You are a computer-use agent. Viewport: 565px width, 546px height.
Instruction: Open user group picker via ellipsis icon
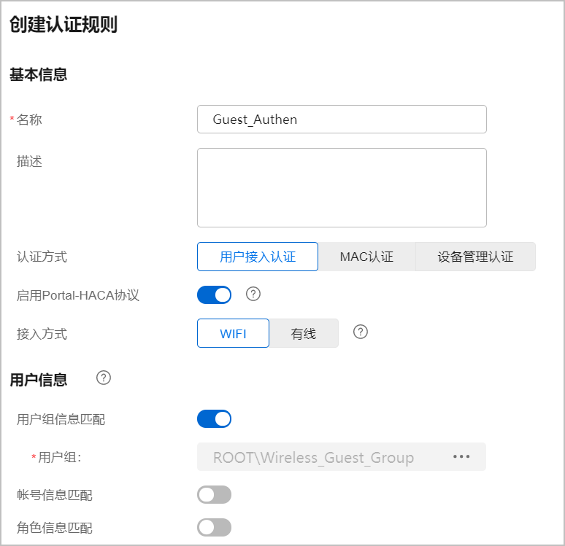tap(461, 456)
